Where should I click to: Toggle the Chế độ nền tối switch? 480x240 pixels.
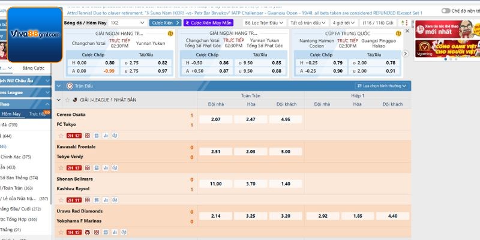point(446,11)
